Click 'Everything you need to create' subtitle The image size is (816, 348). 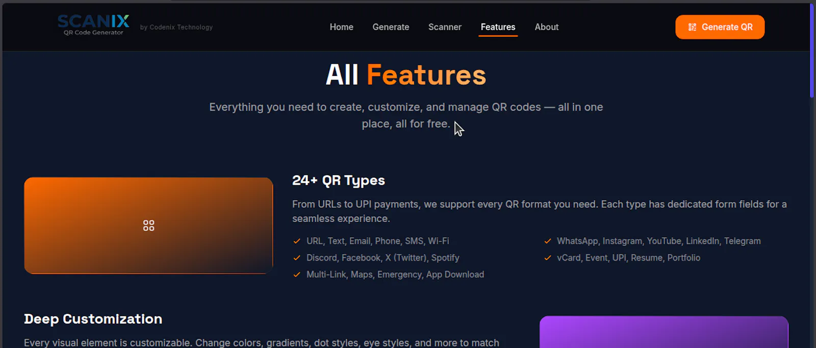(406, 115)
